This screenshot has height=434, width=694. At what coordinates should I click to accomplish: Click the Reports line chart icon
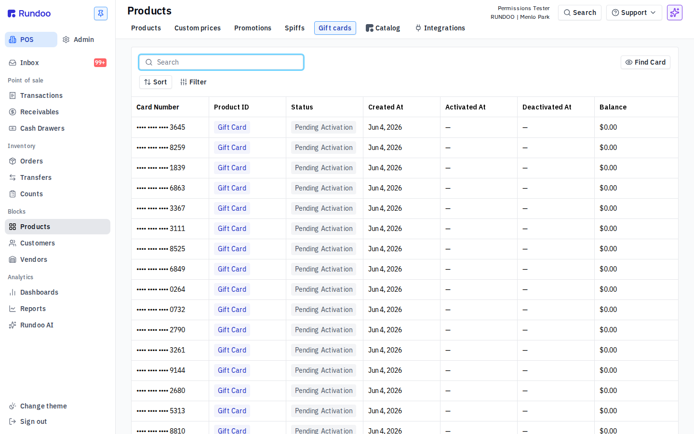tap(13, 309)
